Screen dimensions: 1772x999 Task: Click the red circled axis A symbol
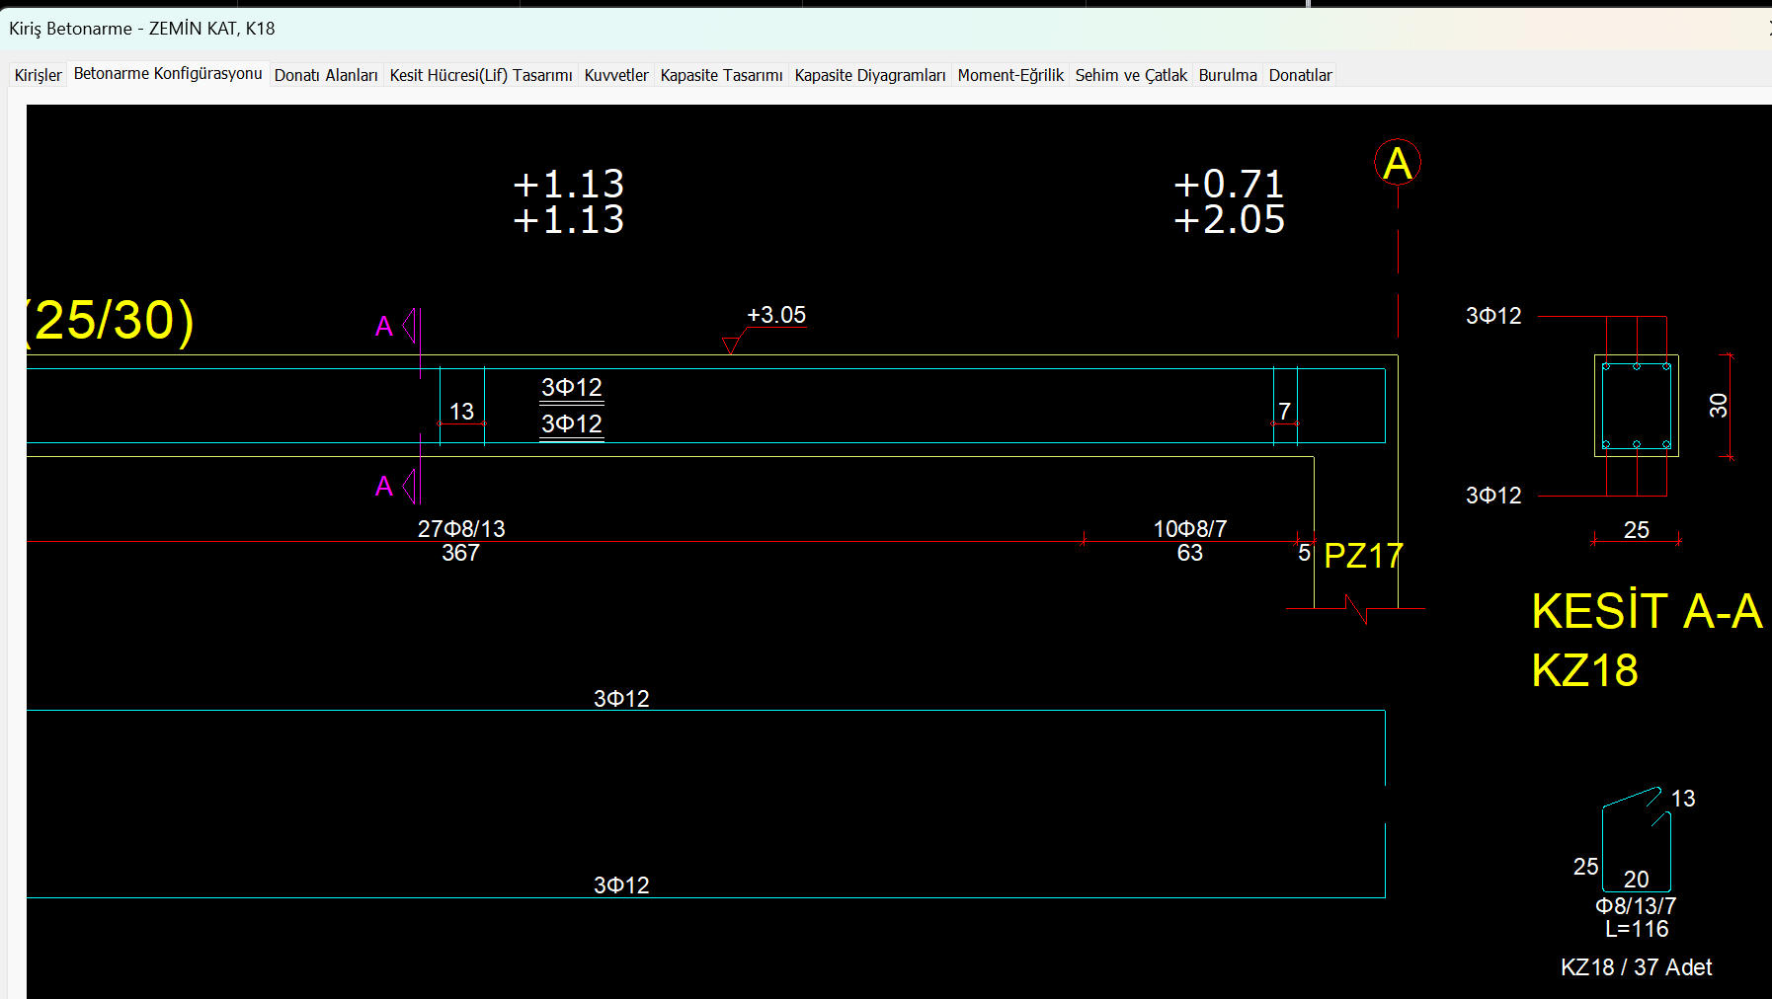(x=1398, y=163)
